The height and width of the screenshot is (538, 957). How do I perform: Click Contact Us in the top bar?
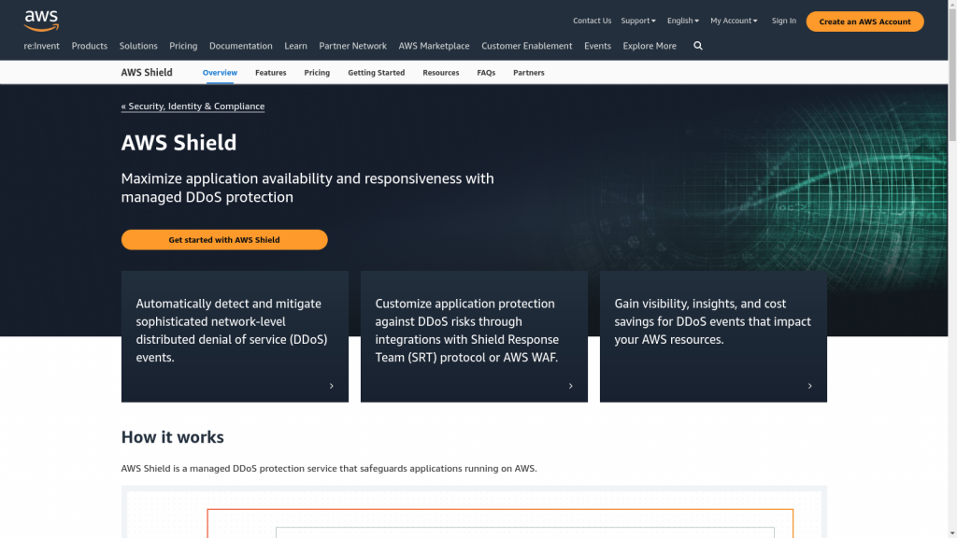(x=592, y=20)
